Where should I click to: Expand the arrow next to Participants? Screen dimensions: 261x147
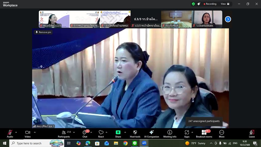click(x=74, y=132)
